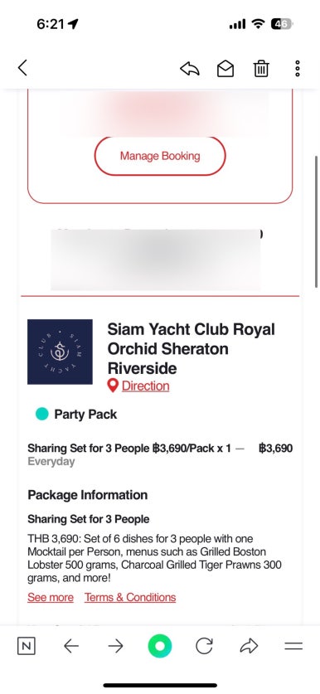320x694 pixels.
Task: Go back with the browser left arrow
Action: (70, 647)
